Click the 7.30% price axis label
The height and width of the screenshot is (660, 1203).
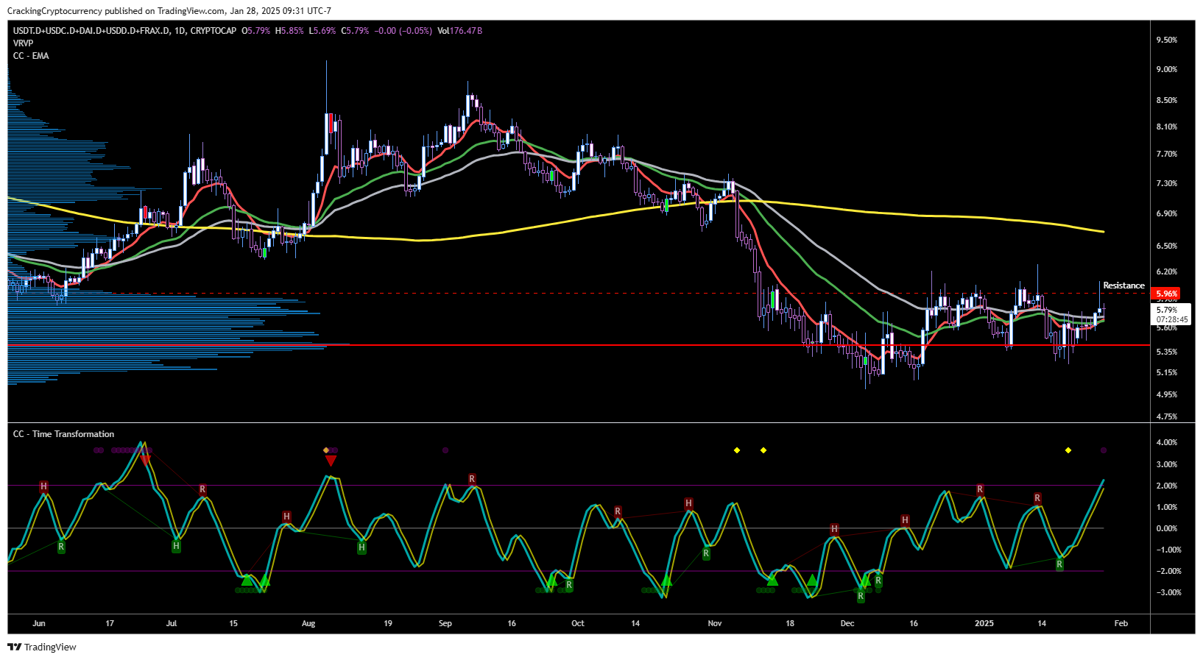pos(1167,183)
